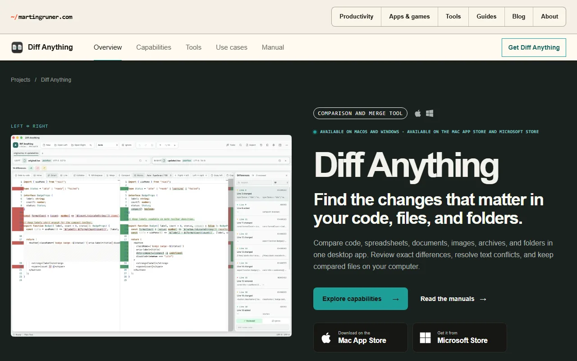577x361 pixels.
Task: Follow the Read the manuals link
Action: click(453, 299)
